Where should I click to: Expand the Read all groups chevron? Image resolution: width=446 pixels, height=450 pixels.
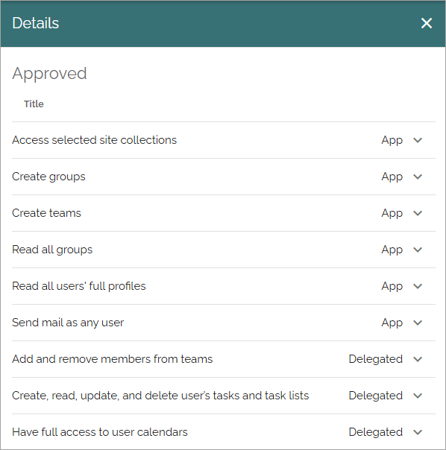(x=418, y=250)
